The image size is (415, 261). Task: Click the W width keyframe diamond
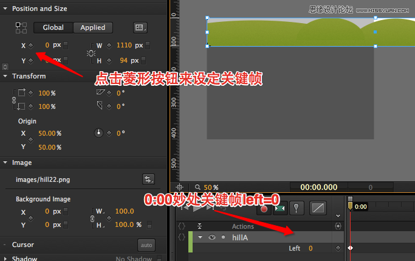[109, 45]
